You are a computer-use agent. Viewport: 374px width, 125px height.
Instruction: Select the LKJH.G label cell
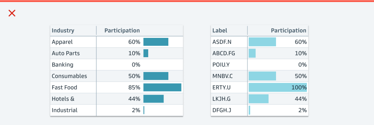[229, 99]
